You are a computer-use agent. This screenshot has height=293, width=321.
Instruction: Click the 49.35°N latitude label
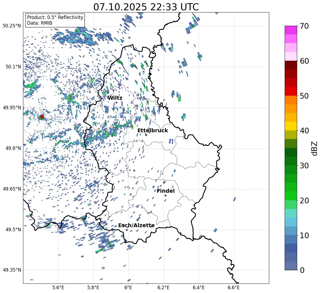[x=12, y=270]
